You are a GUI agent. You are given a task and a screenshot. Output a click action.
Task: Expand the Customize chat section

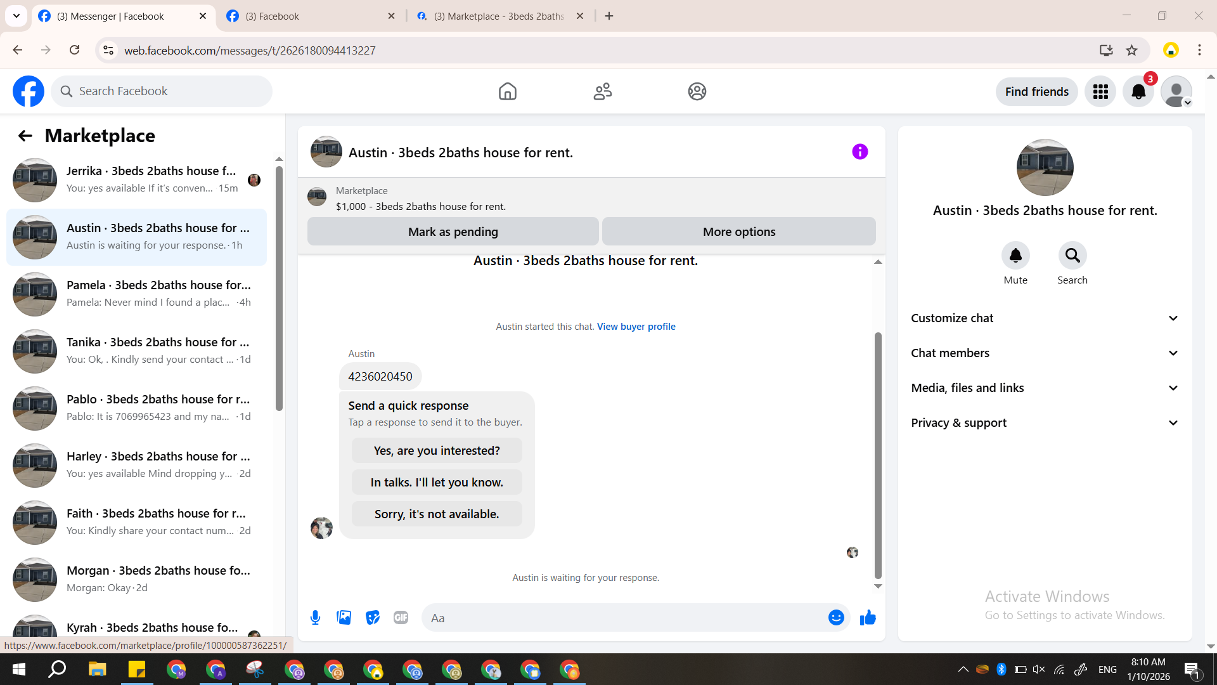point(1045,318)
